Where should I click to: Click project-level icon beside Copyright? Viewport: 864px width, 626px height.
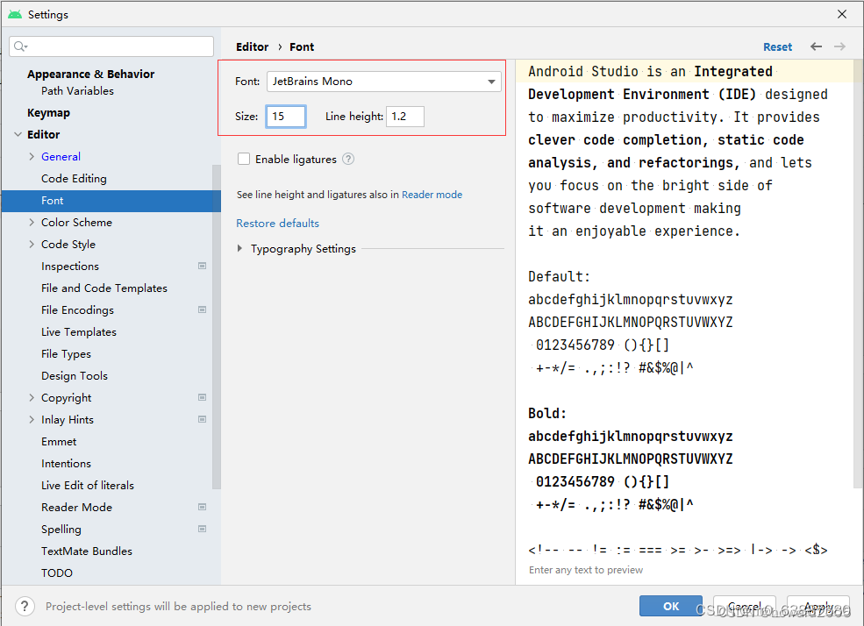[203, 397]
